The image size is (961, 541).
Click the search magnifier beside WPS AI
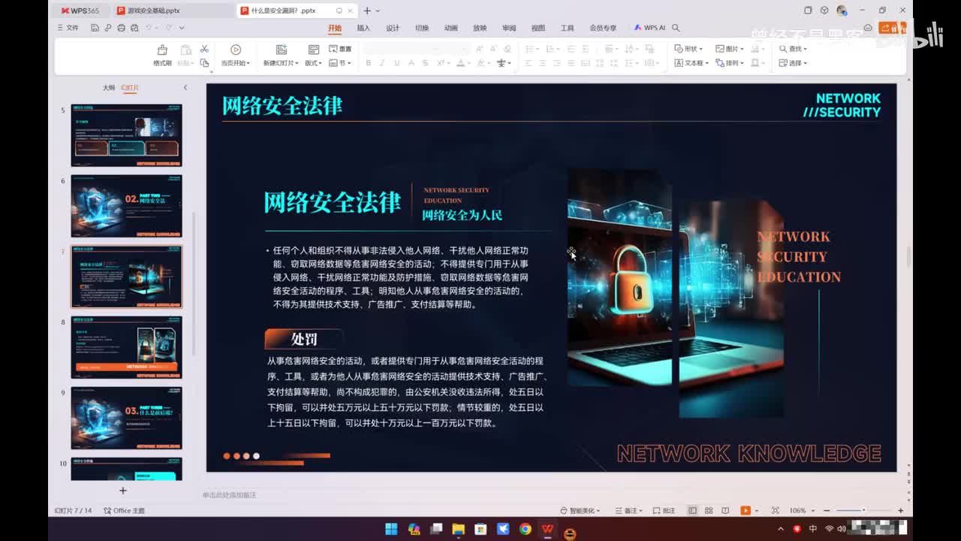click(676, 28)
